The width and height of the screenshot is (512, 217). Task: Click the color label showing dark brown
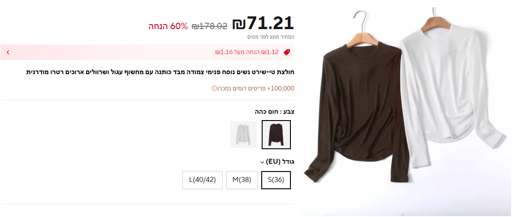click(x=274, y=112)
